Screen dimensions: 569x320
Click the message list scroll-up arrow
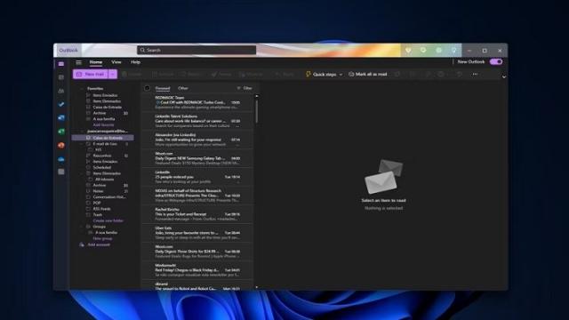[x=257, y=96]
